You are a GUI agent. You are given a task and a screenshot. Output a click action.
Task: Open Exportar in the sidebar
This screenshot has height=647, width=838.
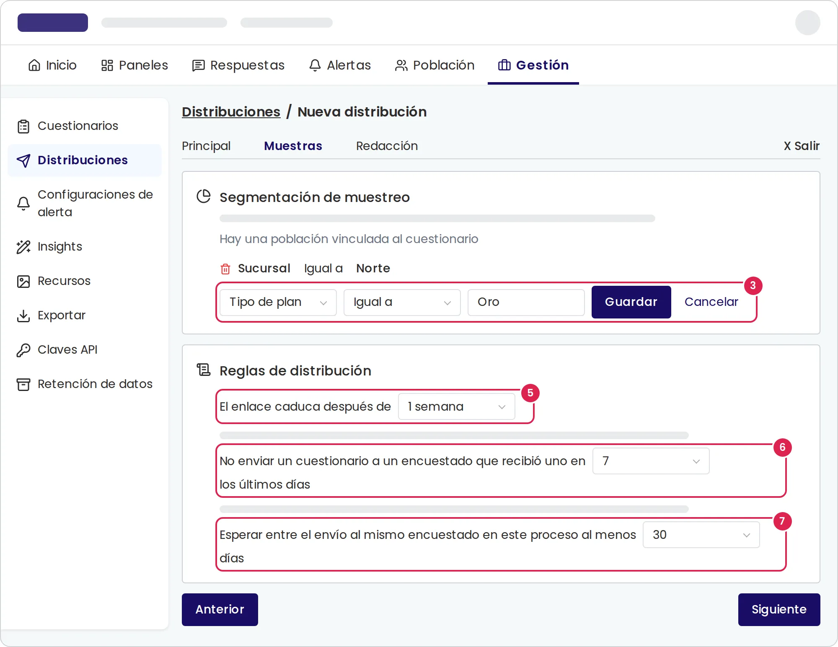click(x=85, y=316)
